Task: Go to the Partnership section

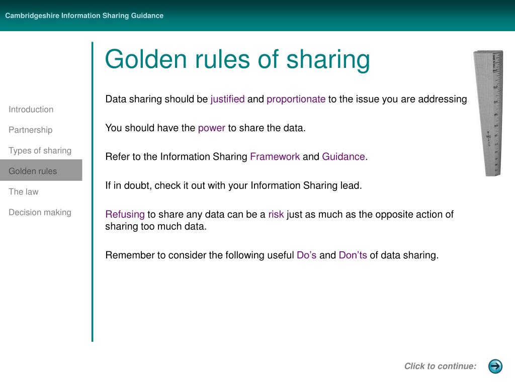Action: [x=31, y=130]
